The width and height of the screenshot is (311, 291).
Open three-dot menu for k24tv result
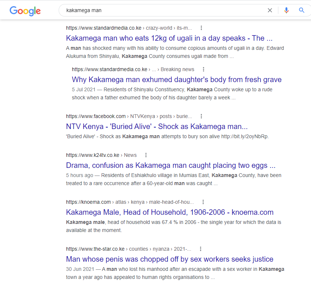[146, 155]
